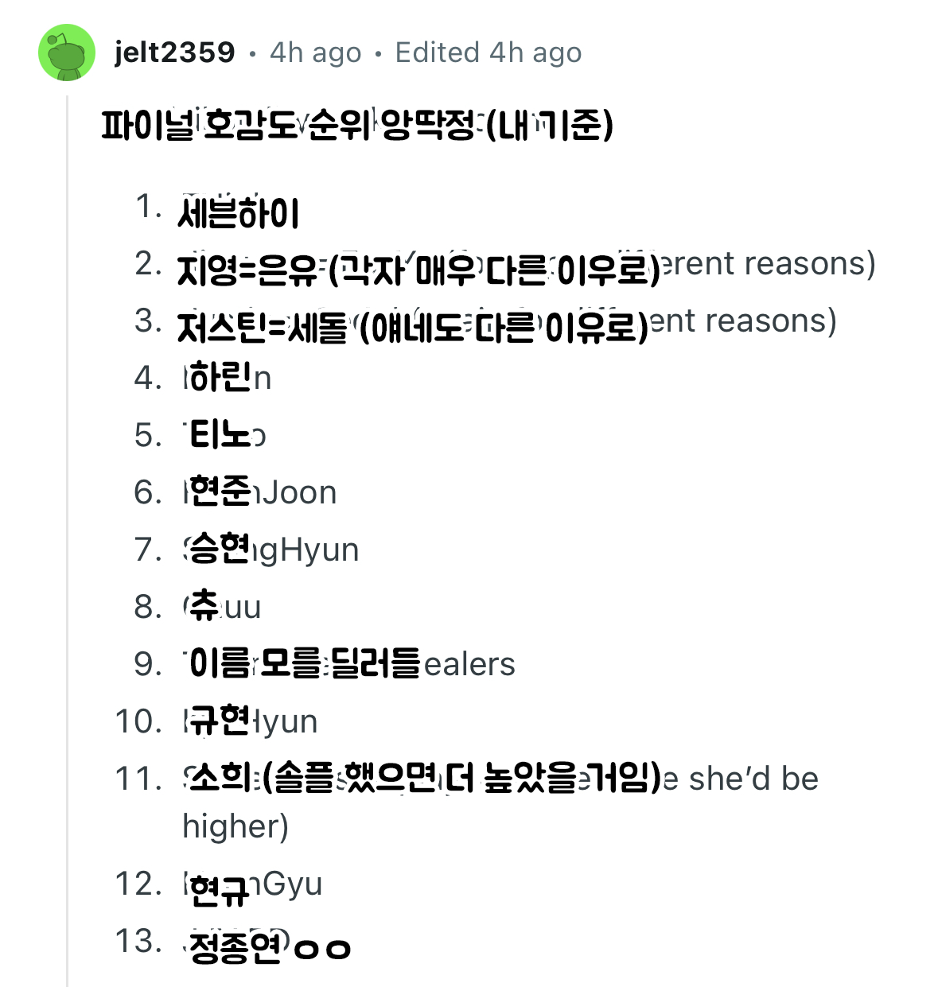
Task: Click list item 2 "지영=은유" text
Action: pyautogui.click(x=247, y=270)
